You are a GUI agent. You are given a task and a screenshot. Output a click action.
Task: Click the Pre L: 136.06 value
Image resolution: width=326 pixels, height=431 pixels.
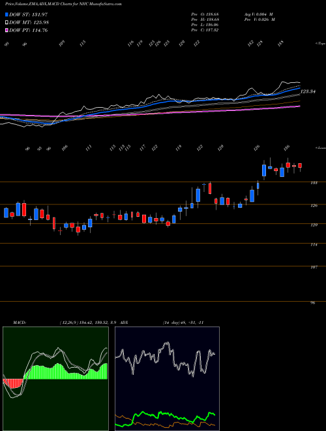point(205,25)
